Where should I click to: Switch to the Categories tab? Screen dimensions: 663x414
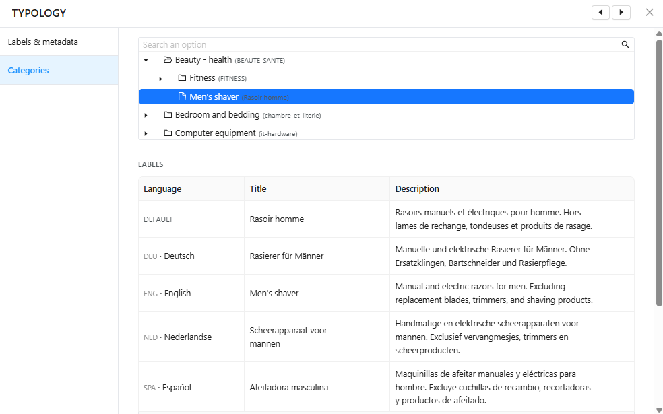pos(59,70)
